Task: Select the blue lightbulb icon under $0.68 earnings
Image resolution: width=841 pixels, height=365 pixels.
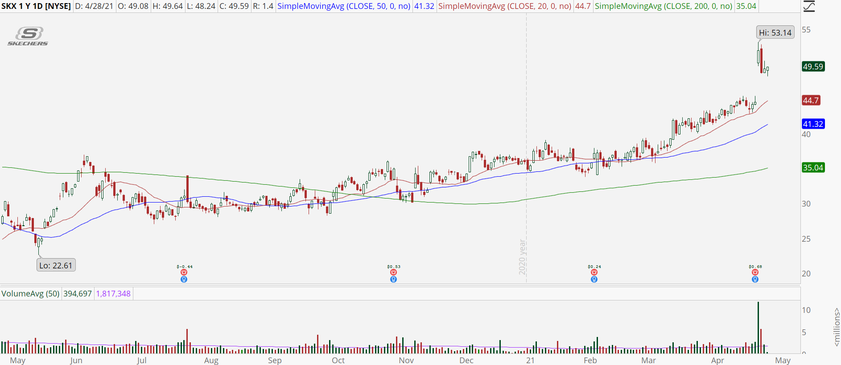Action: (755, 280)
